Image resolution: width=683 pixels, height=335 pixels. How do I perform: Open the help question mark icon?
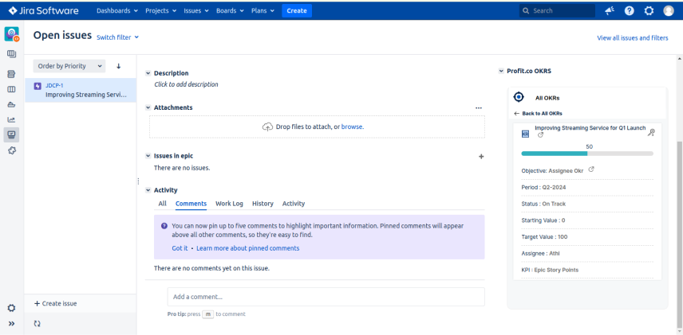629,11
